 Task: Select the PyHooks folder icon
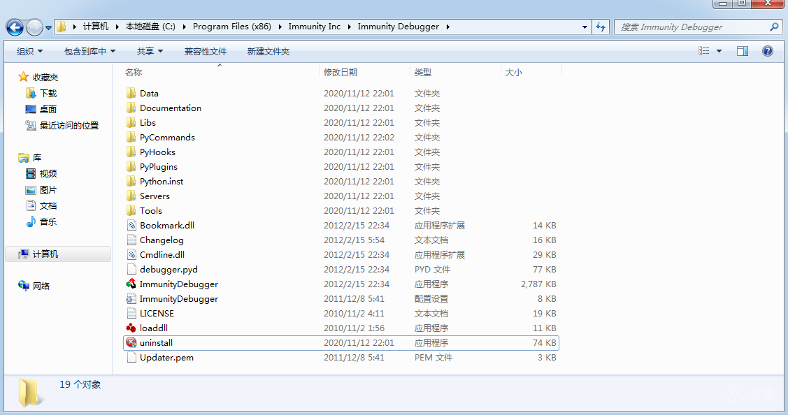click(x=131, y=152)
